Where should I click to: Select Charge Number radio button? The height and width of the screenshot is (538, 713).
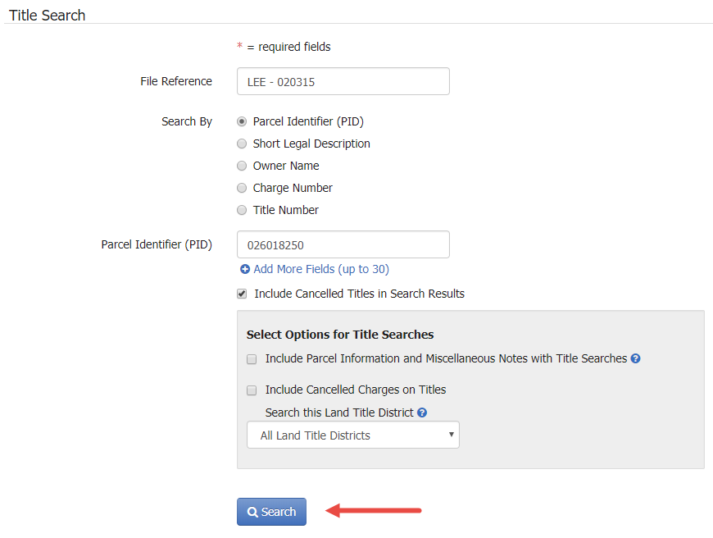coord(242,188)
